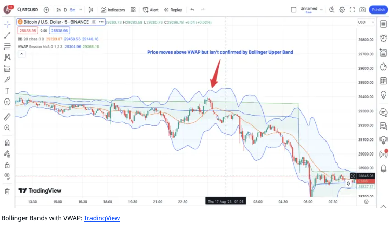Select the trend line tool
Screen dimensions: 391x226
pyautogui.click(x=7, y=36)
